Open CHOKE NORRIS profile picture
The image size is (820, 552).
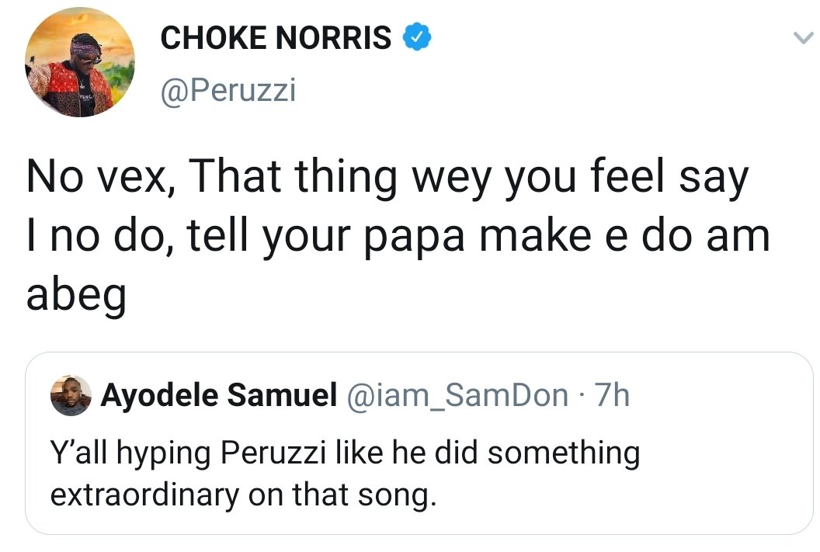click(79, 63)
